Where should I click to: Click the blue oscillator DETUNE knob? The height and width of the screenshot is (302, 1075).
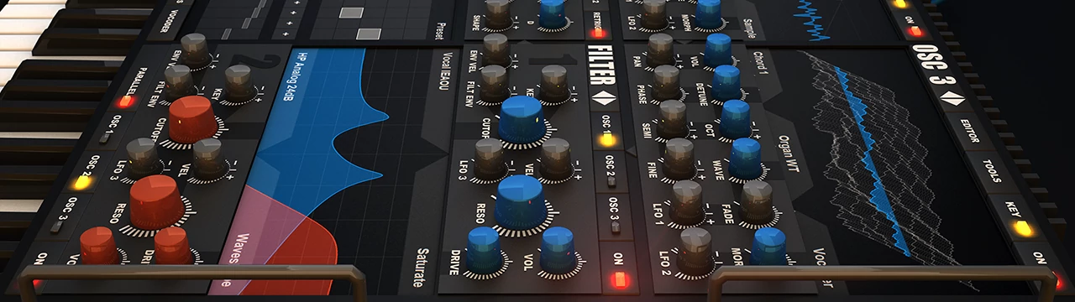(726, 82)
